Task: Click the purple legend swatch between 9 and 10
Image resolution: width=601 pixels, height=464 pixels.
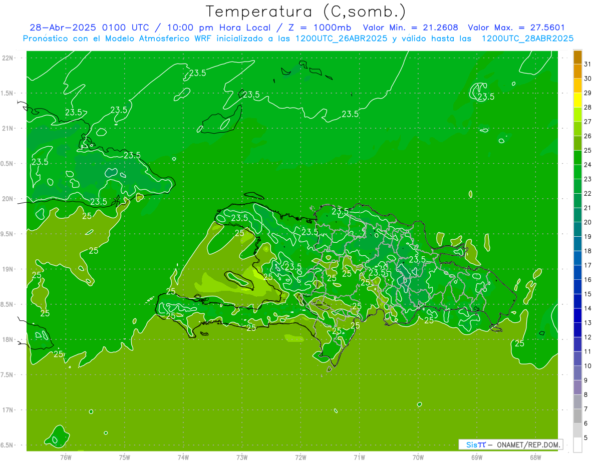Action: (577, 373)
